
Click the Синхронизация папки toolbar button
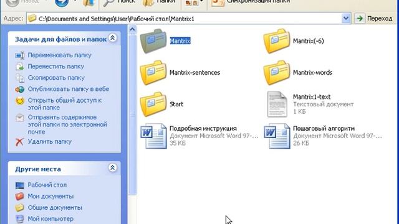tap(251, 2)
